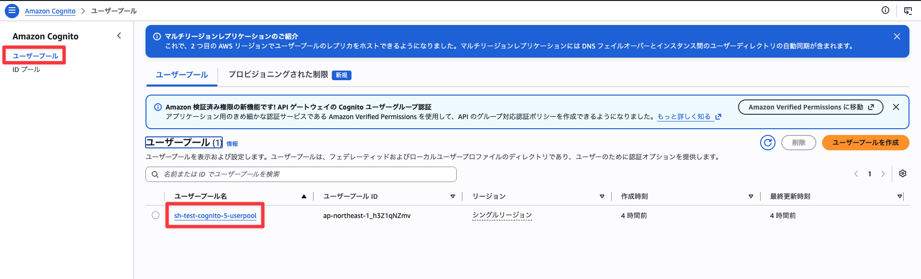Open the CloudShell-style icon in top right

(x=908, y=11)
